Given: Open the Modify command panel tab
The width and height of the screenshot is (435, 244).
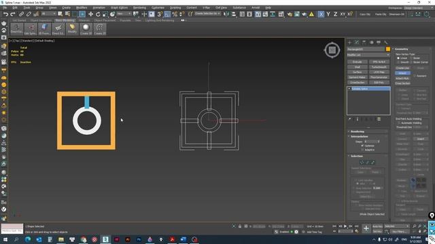Looking at the screenshot, I should (357, 42).
